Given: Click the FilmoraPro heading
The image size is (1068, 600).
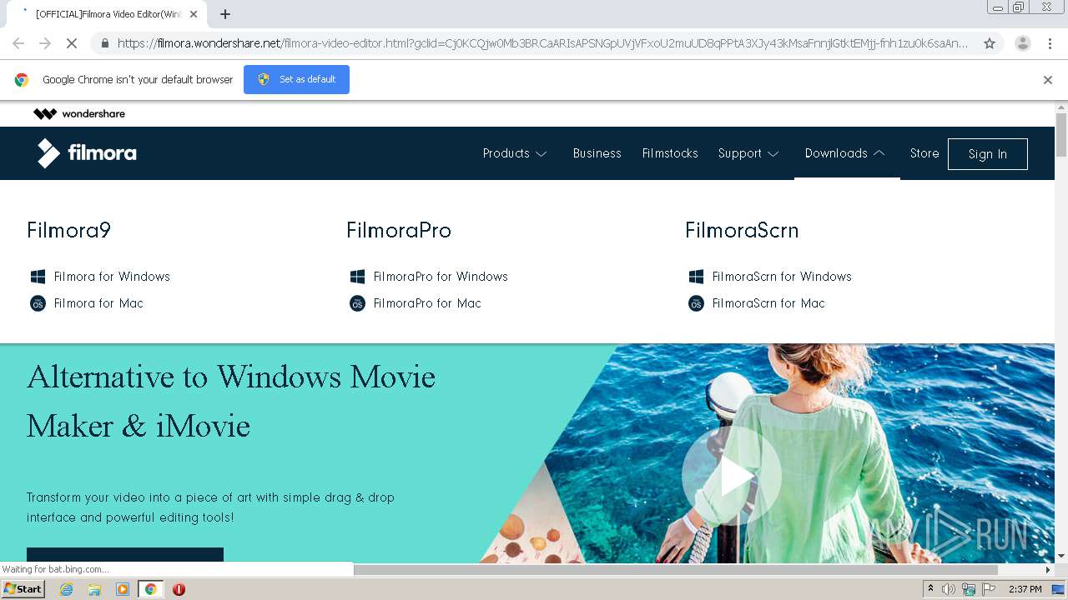Looking at the screenshot, I should coord(399,230).
